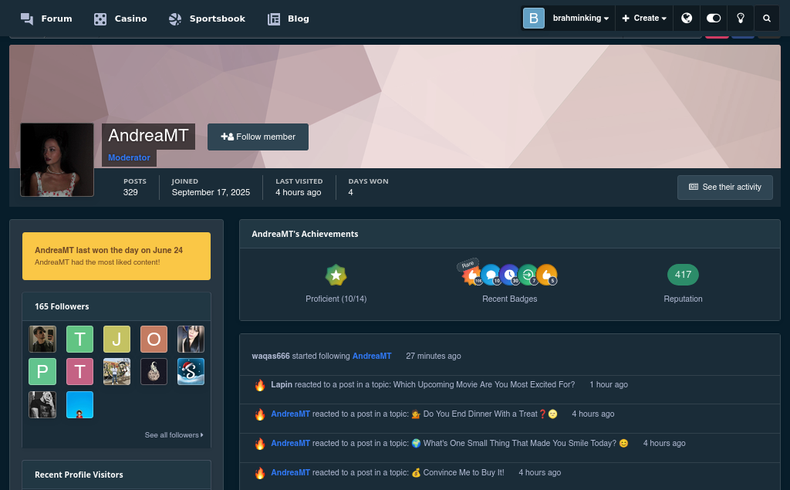Click the See their activity button
790x490 pixels.
point(725,187)
